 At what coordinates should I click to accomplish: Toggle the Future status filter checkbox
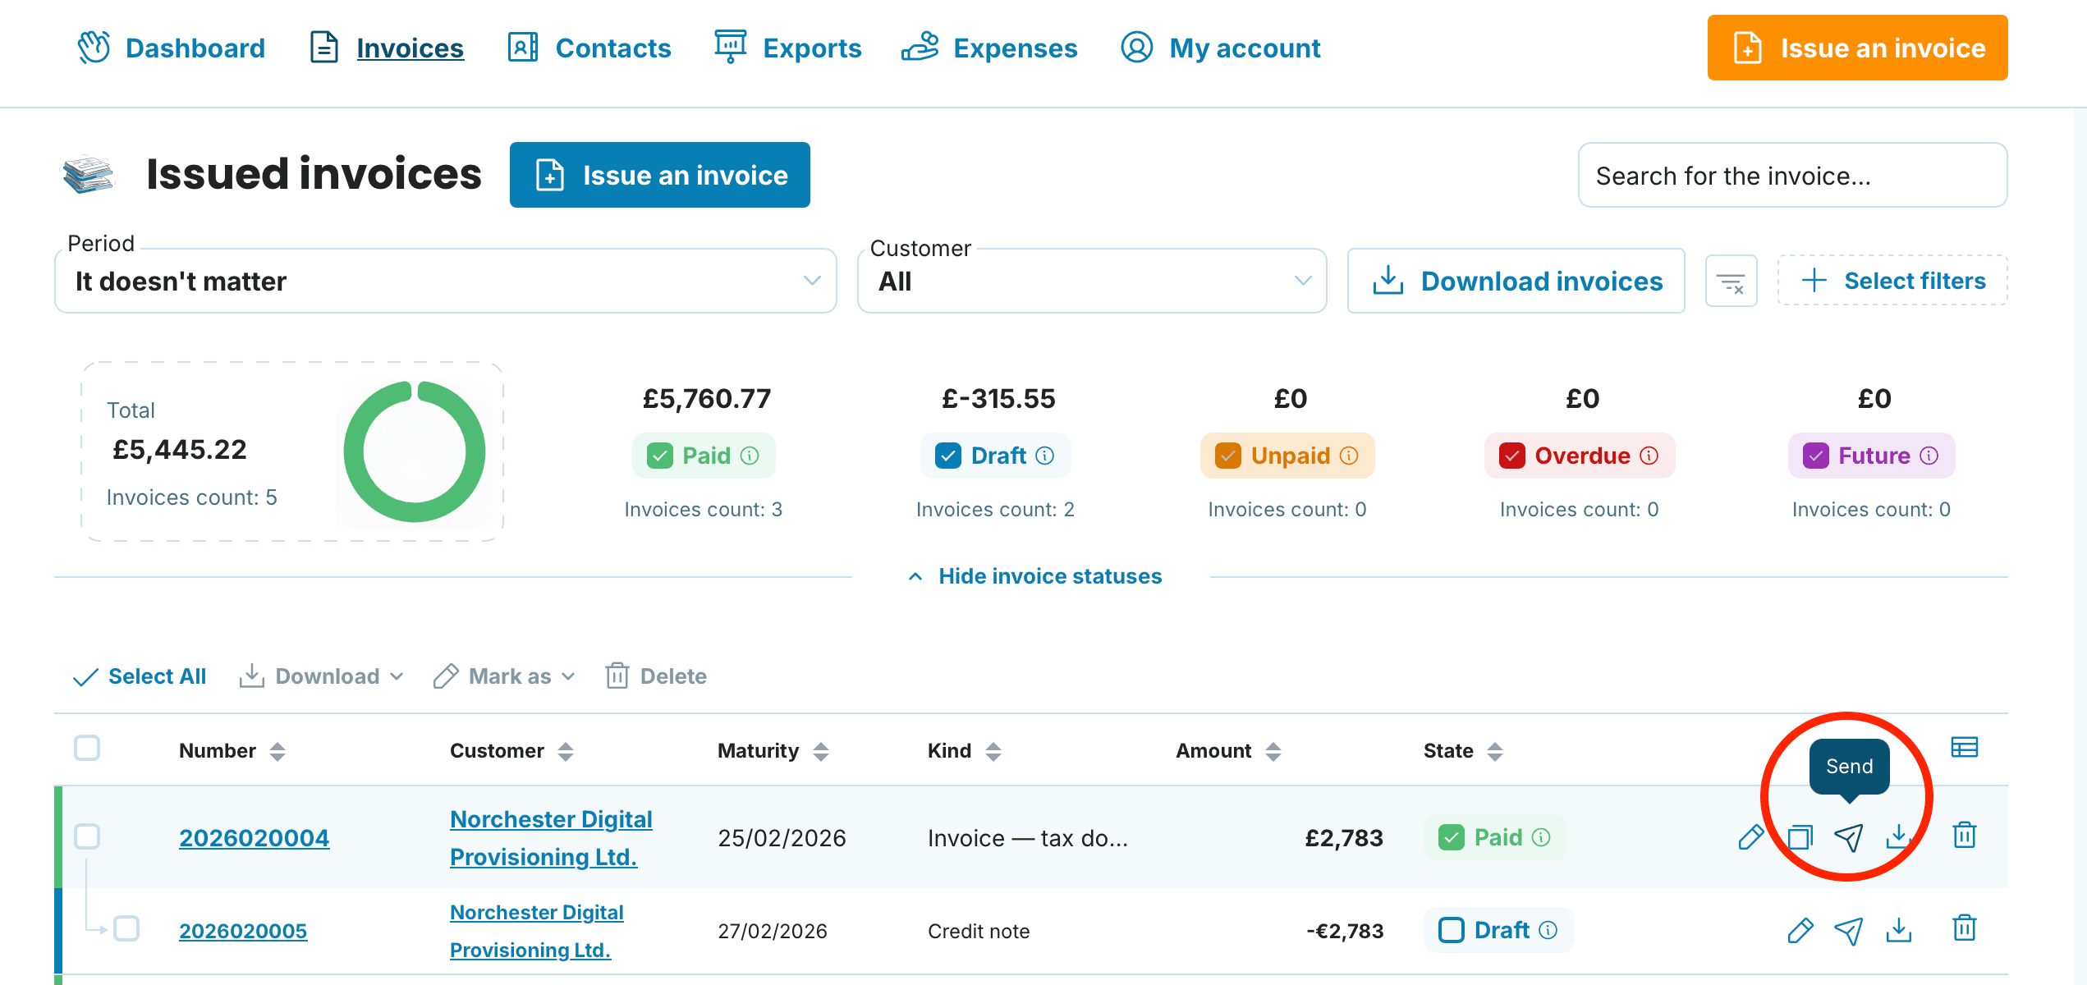click(1816, 456)
